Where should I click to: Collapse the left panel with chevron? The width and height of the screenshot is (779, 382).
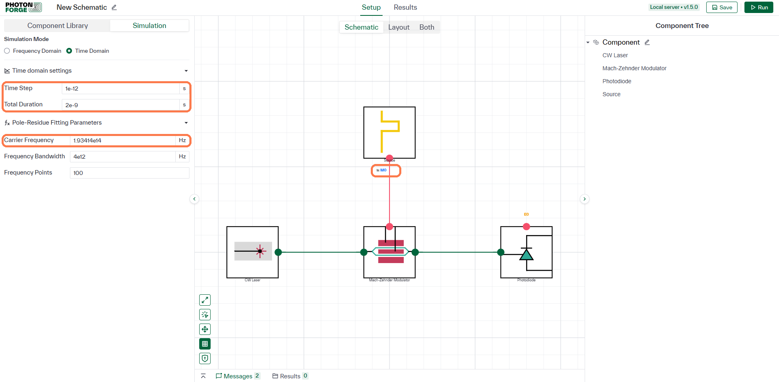coord(194,199)
